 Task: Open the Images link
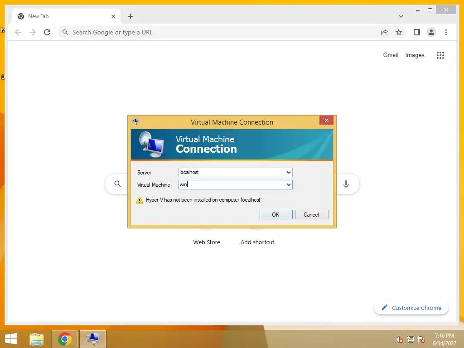(x=415, y=55)
